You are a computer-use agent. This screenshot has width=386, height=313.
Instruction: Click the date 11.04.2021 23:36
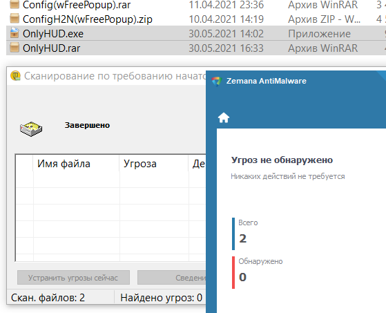point(226,5)
